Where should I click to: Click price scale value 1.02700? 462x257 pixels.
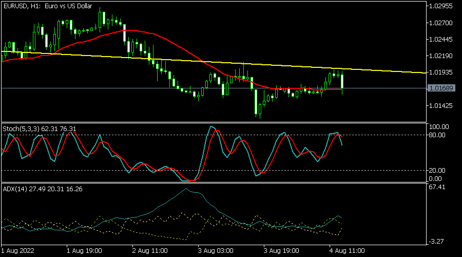[x=441, y=23]
